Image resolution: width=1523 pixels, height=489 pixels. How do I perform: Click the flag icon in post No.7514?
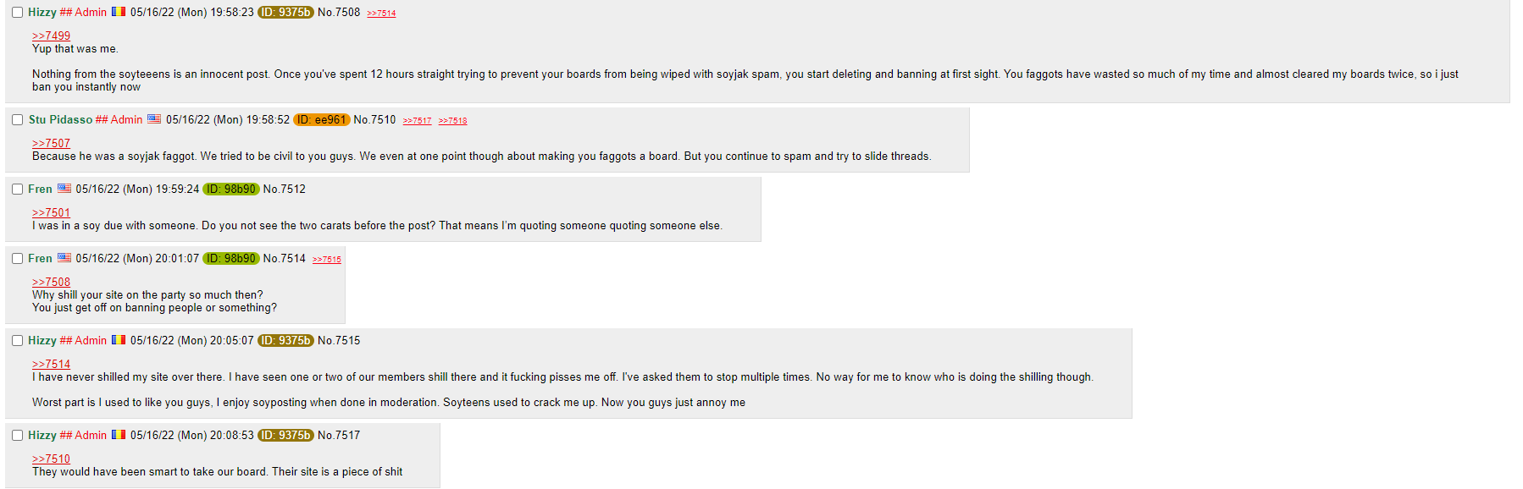64,258
